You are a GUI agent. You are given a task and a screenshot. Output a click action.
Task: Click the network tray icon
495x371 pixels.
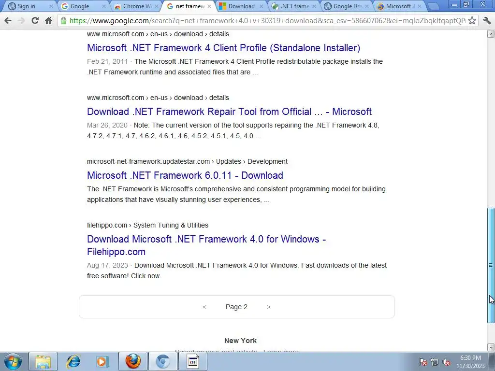click(x=435, y=362)
